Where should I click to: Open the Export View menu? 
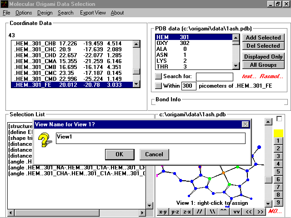93,13
